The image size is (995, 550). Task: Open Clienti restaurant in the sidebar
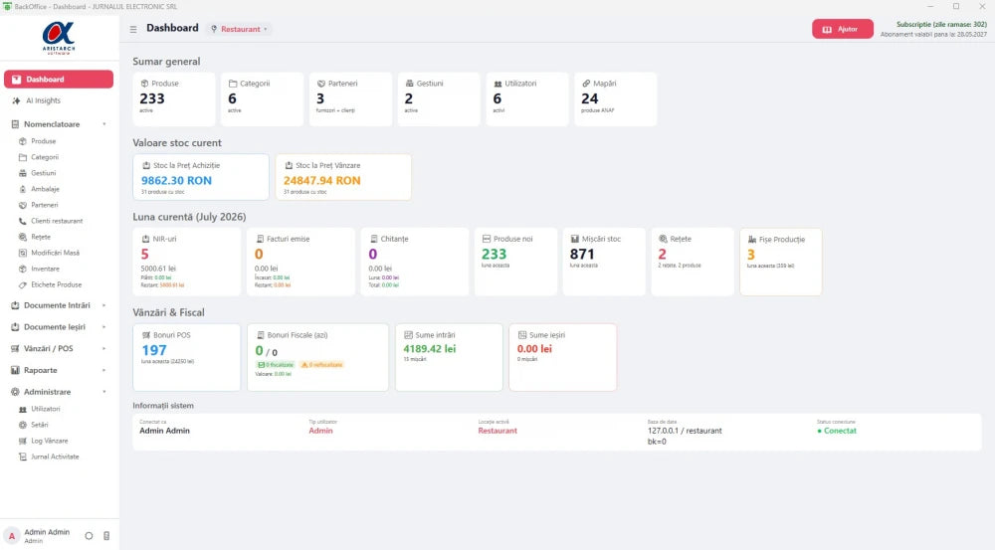click(57, 221)
